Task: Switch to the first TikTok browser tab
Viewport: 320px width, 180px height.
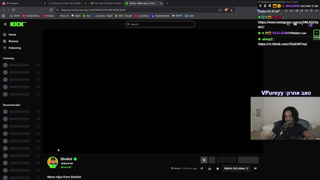Action: point(62,3)
